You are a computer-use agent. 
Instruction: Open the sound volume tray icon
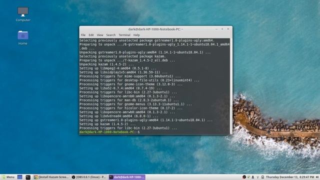(x=317, y=177)
